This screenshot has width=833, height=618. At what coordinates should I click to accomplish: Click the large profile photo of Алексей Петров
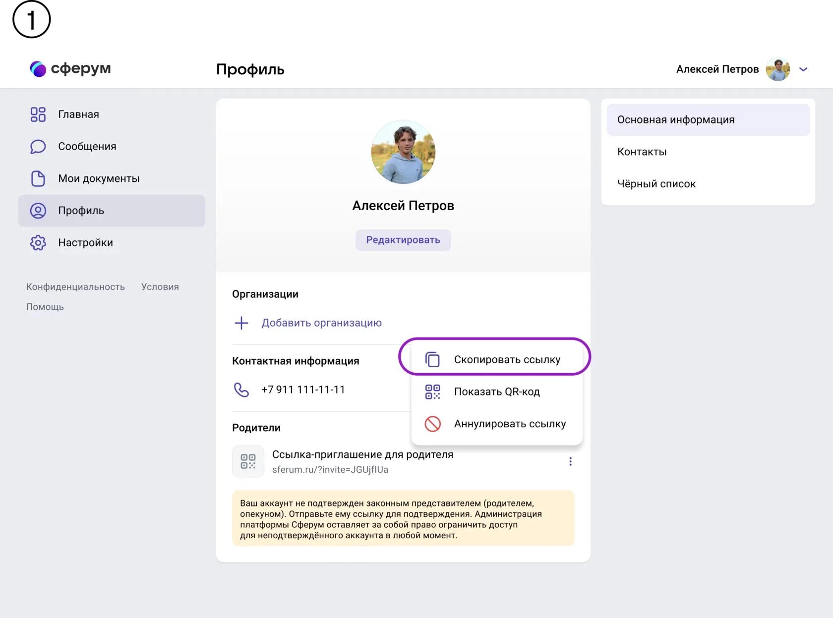point(403,152)
